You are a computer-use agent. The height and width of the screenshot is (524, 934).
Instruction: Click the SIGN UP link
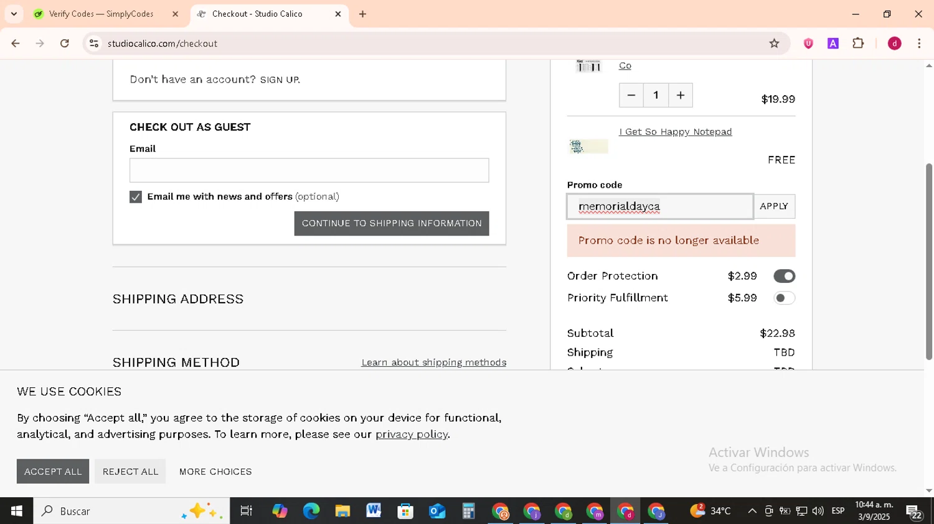coord(280,80)
